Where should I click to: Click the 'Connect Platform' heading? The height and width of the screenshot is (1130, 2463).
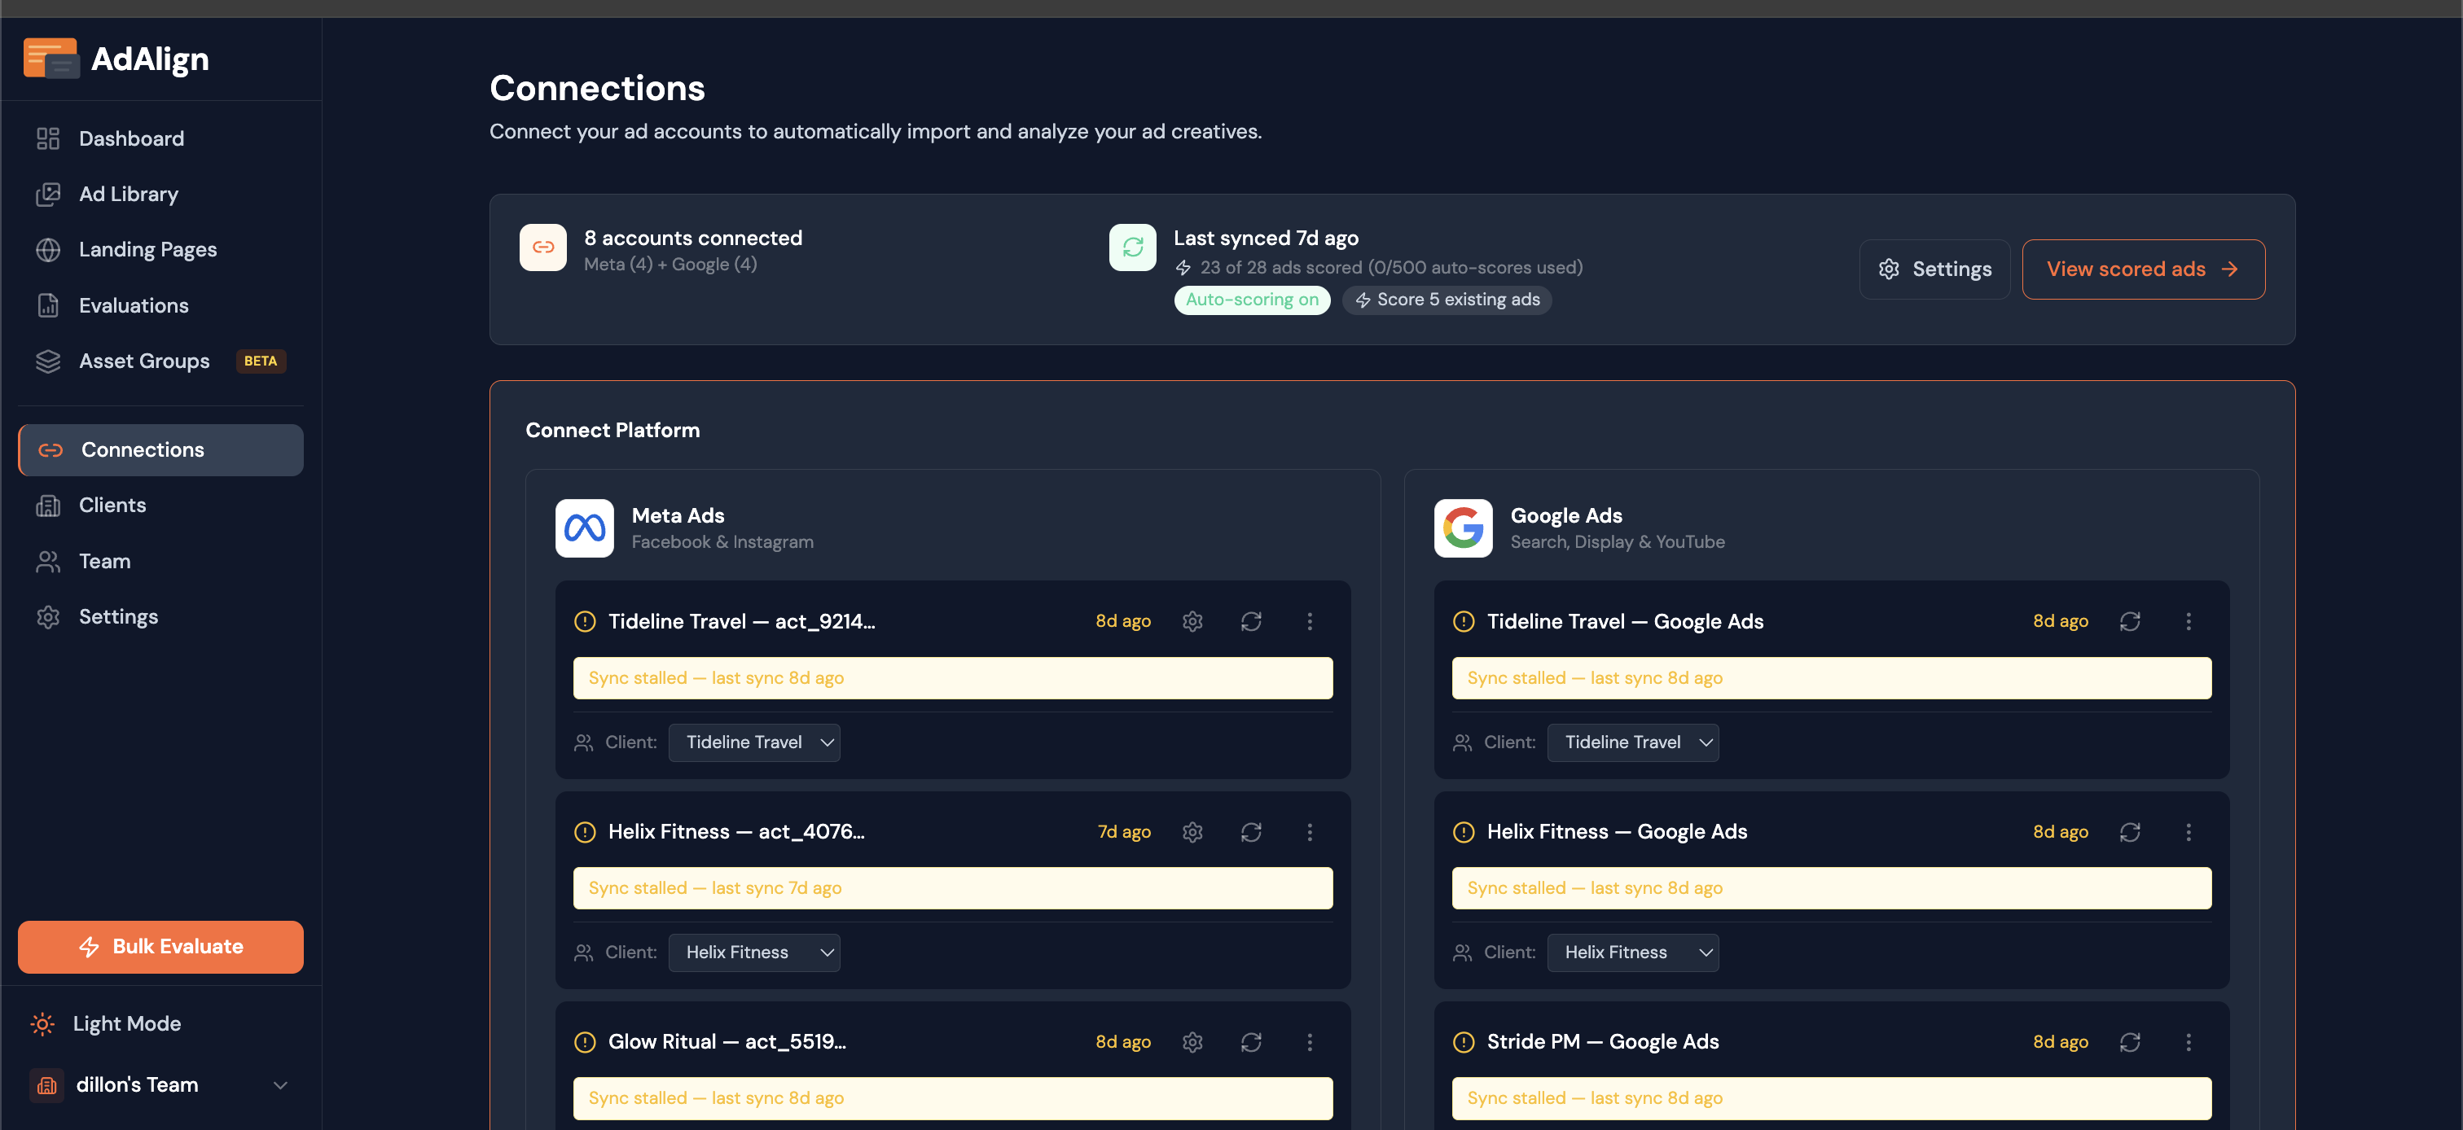[612, 430]
